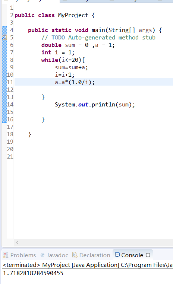Viewport: 173px width, 284px height.
Task: Click the System.out.println(sum) statement
Action: pyautogui.click(x=95, y=105)
